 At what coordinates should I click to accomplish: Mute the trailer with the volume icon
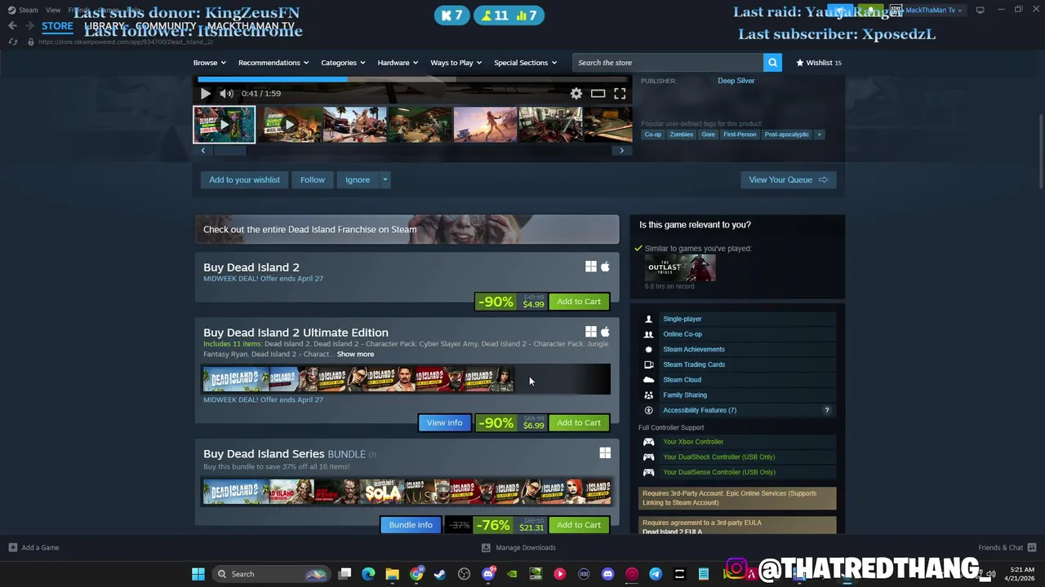click(x=226, y=94)
